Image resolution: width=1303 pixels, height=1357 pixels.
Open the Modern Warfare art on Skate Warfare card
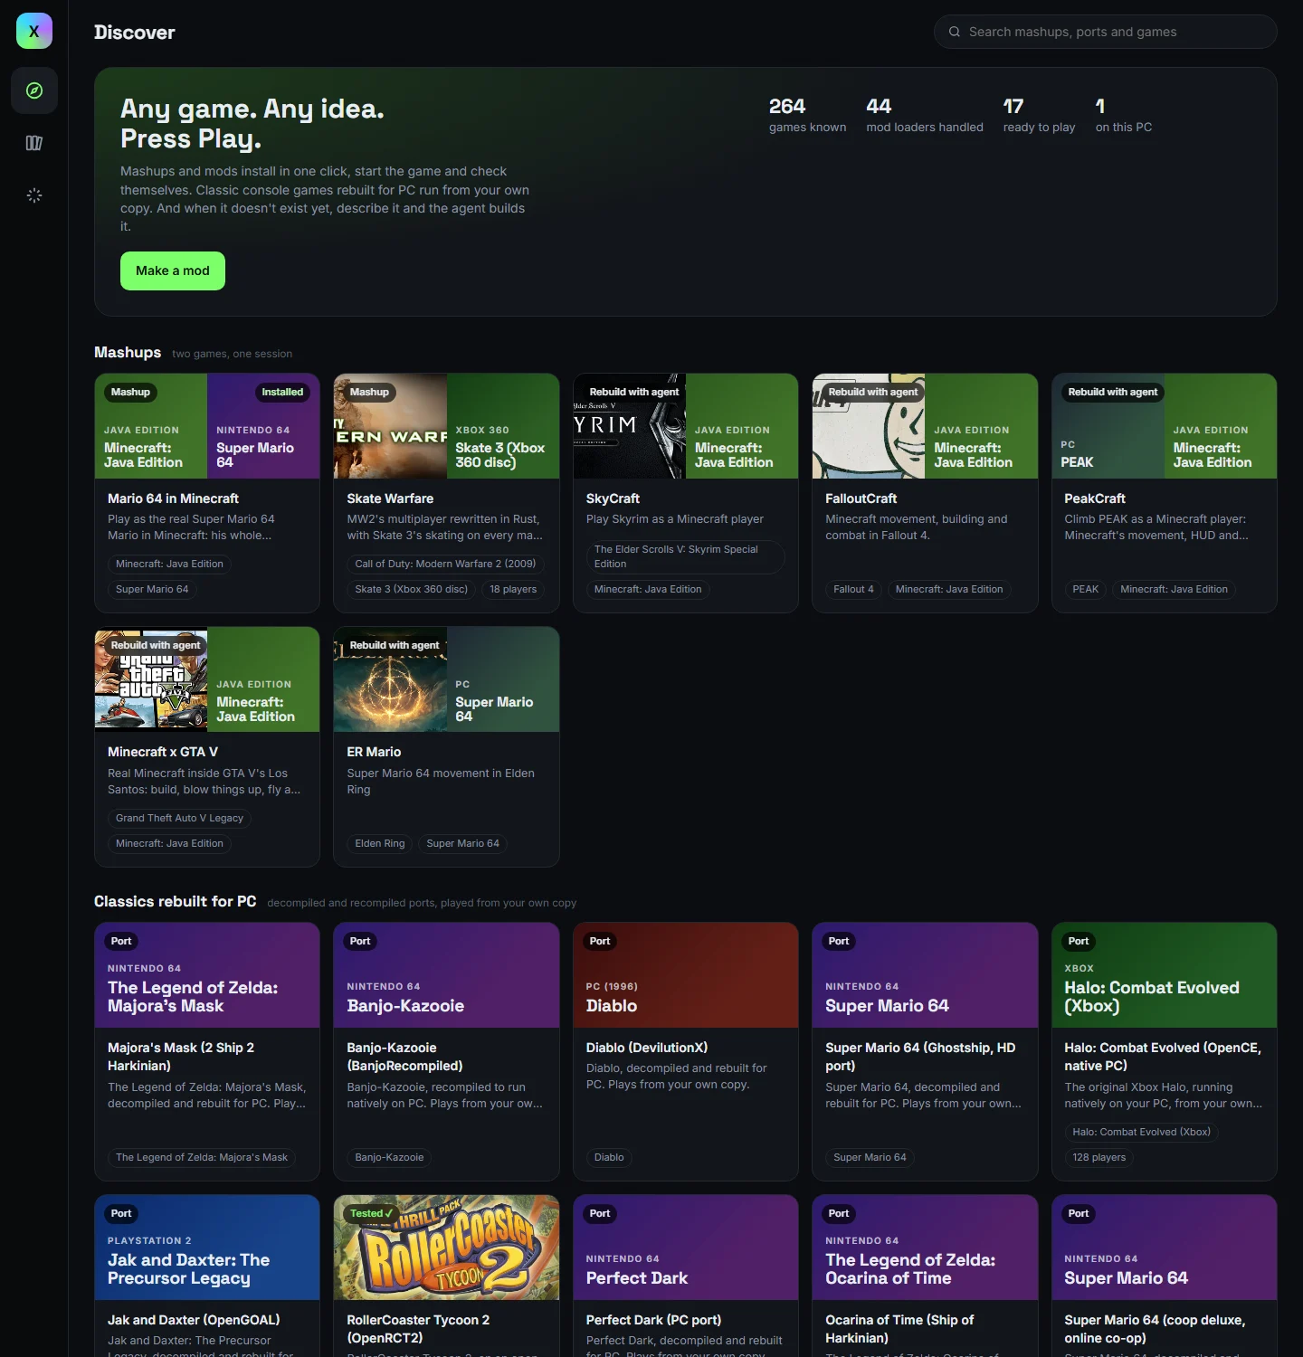(390, 426)
